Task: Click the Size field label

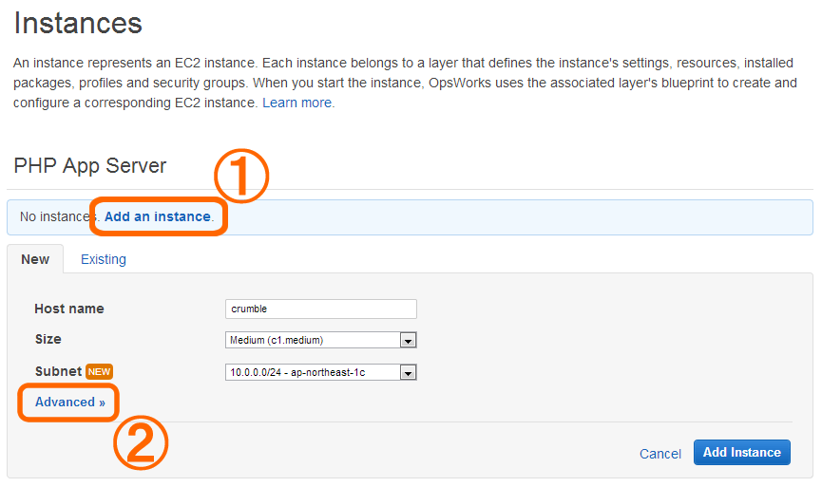Action: 48,339
